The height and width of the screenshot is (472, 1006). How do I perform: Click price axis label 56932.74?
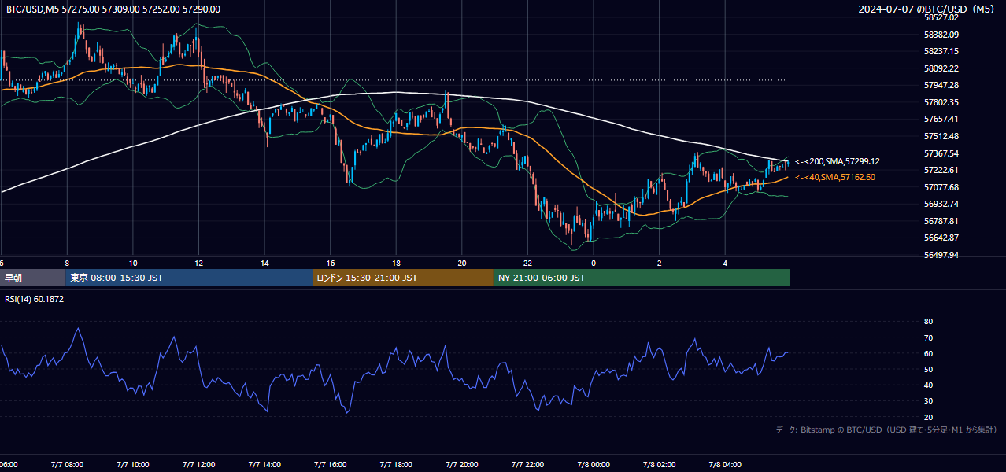tap(941, 204)
